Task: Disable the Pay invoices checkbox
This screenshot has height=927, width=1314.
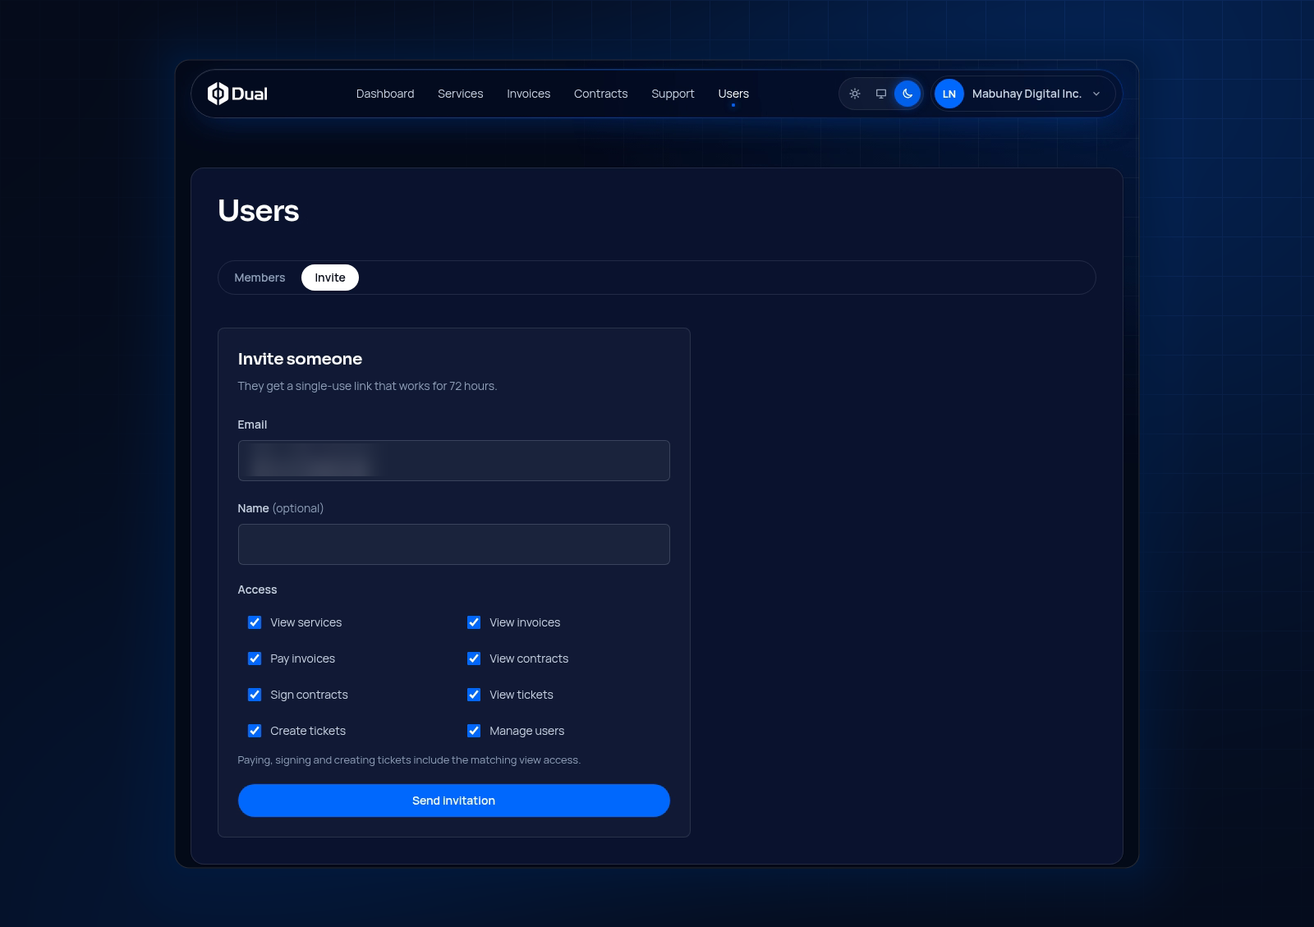Action: point(255,659)
